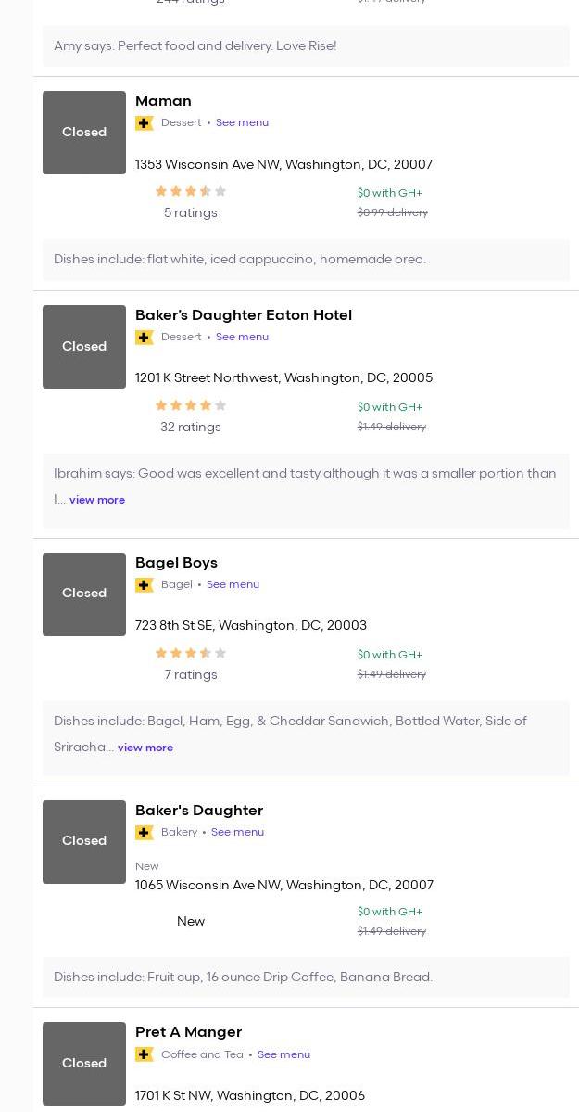Viewport: 579px width, 1112px height.
Task: Click Maman's star rating above 5 ratings
Action: (190, 192)
